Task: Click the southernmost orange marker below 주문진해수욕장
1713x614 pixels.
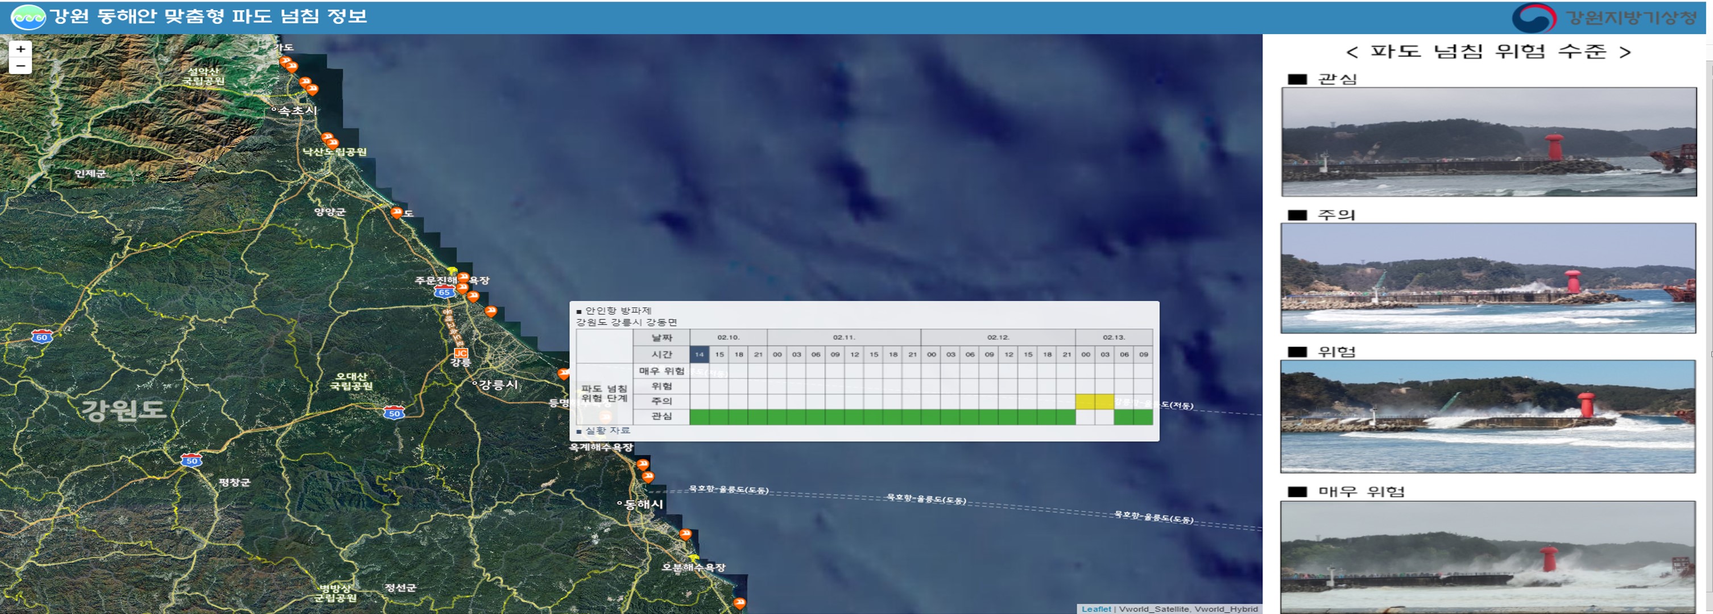Action: coord(491,310)
